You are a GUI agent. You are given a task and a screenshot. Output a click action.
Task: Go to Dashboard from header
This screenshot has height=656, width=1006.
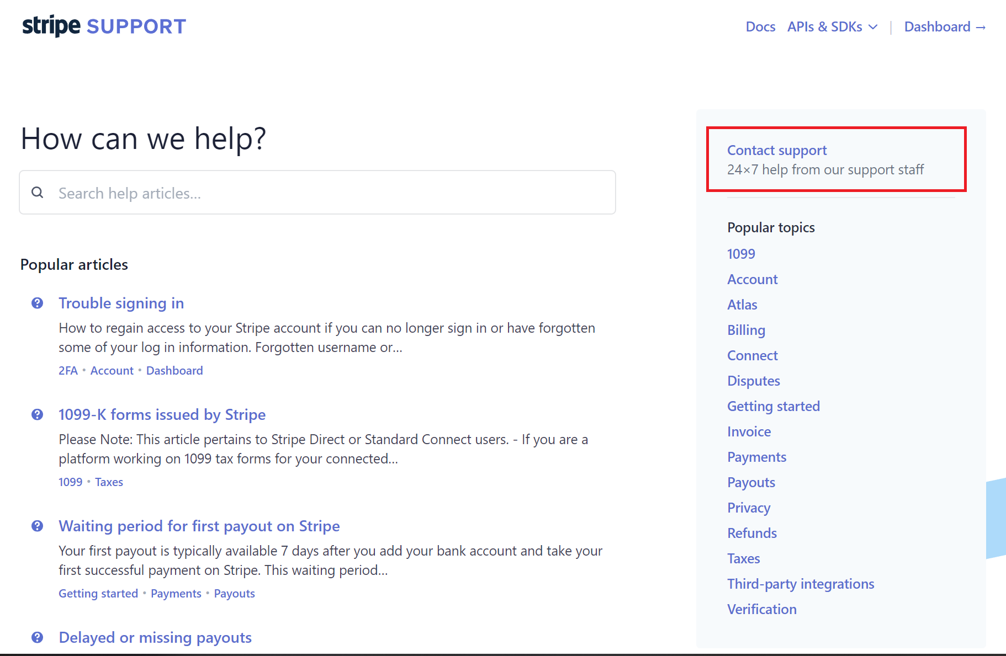tap(945, 26)
